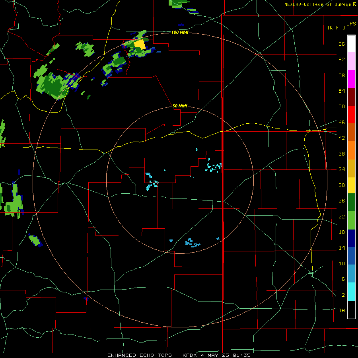Click the legend label "2"

pos(343,295)
